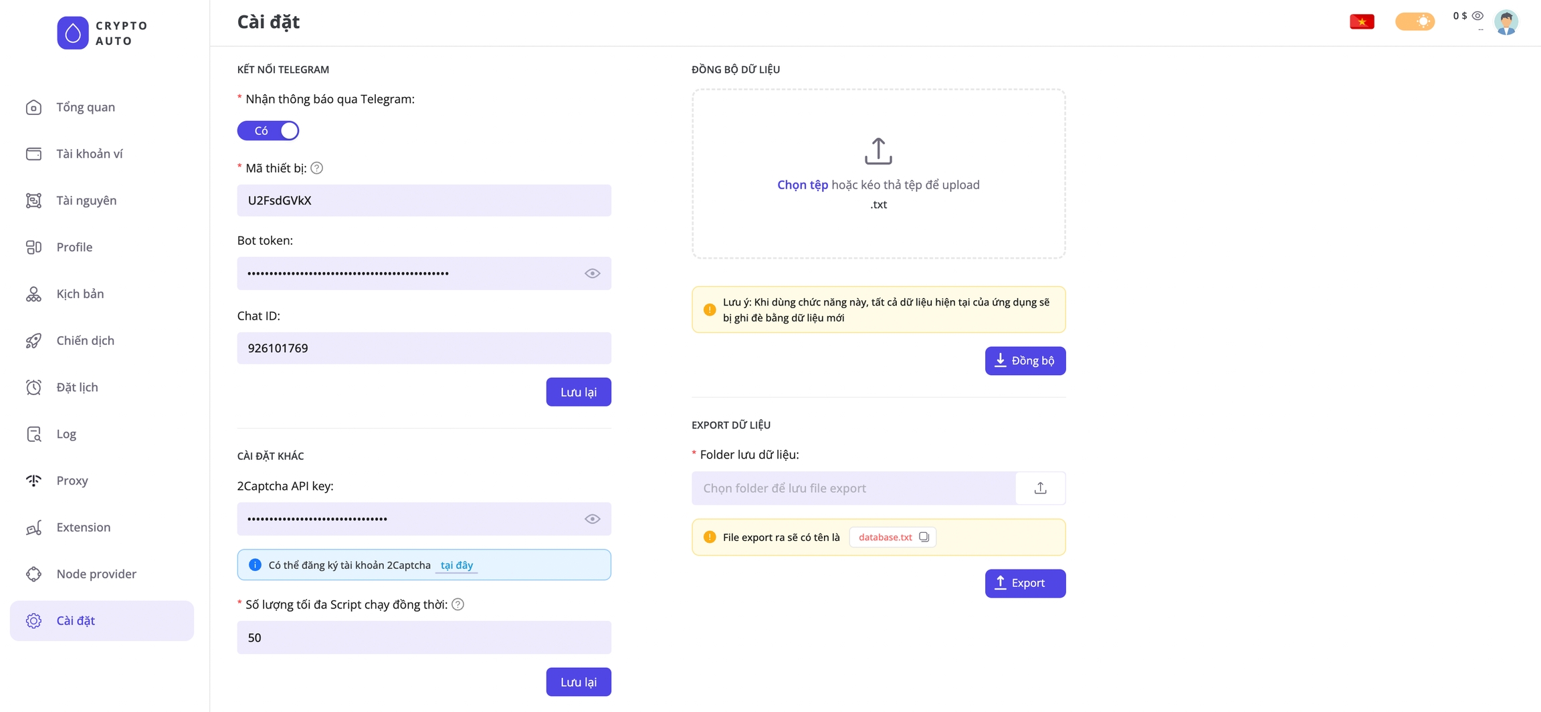
Task: Open the Tài khoản ví menu
Action: click(90, 154)
